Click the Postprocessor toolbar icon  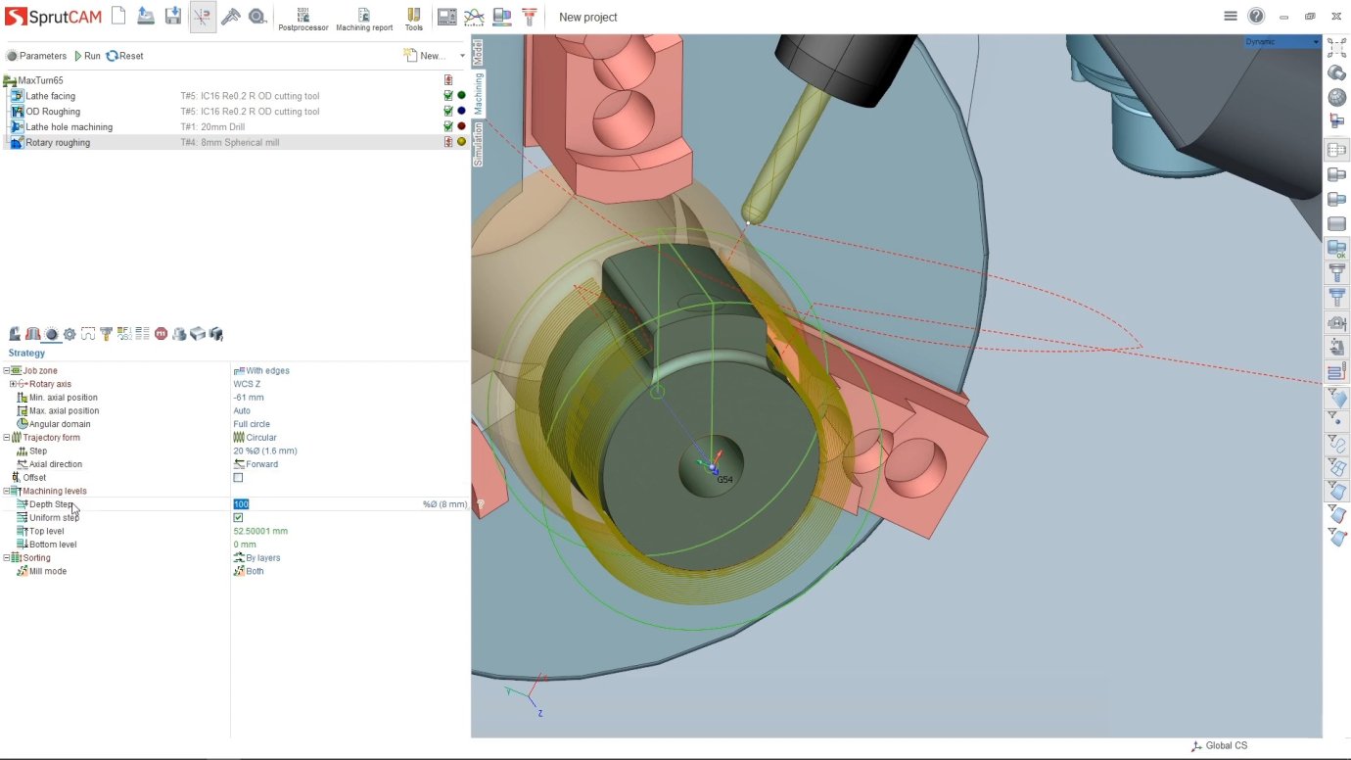(303, 18)
